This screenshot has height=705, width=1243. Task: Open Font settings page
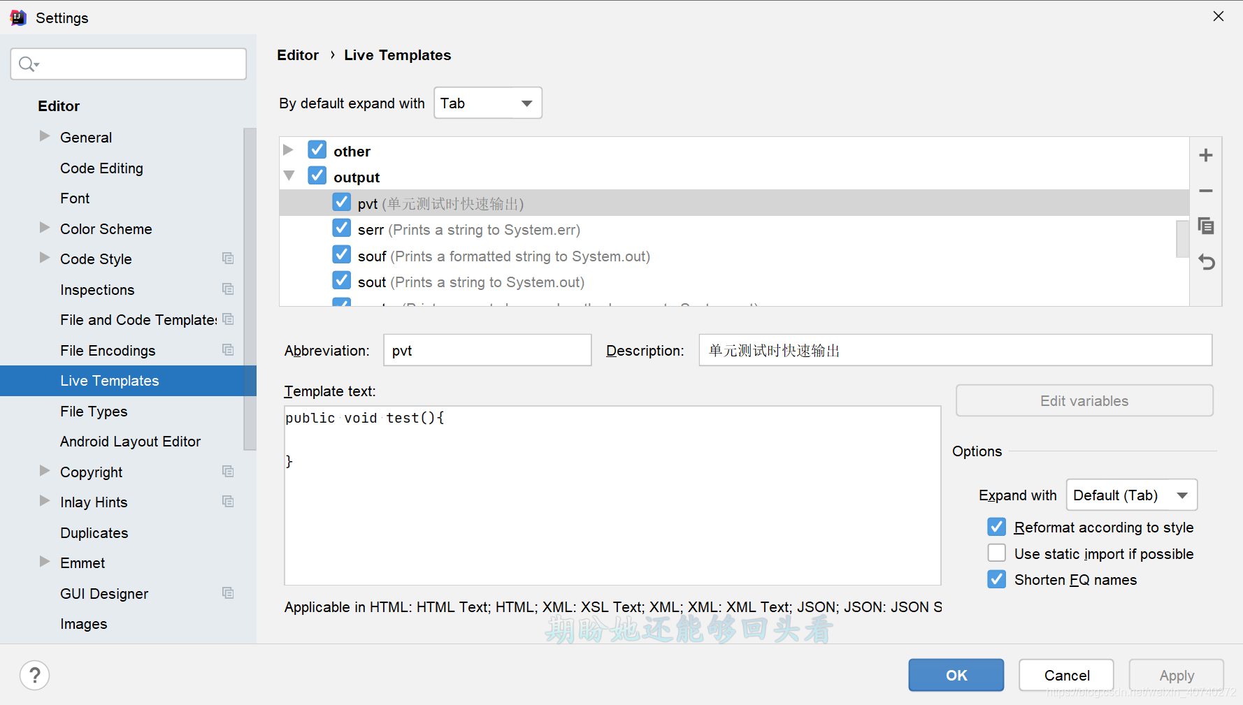tap(75, 198)
